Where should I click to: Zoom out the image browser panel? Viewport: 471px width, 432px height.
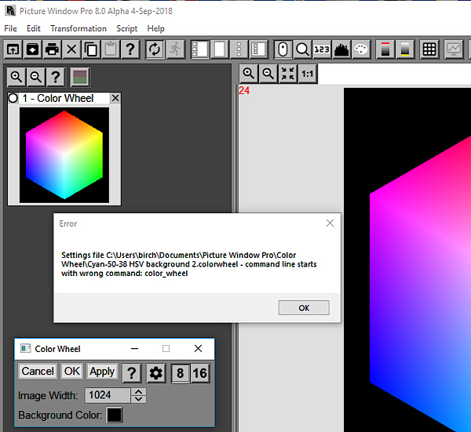36,77
